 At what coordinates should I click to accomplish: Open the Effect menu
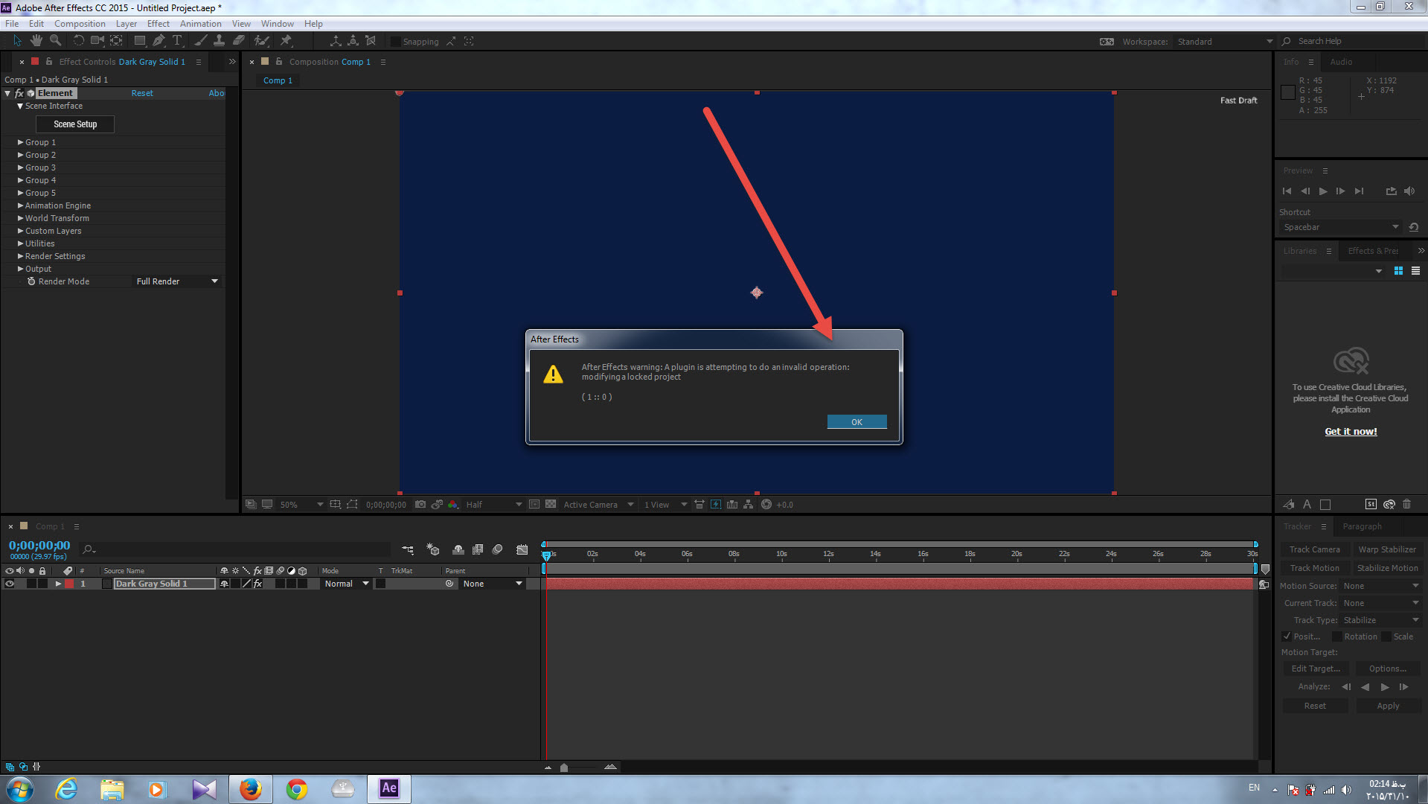tap(159, 24)
